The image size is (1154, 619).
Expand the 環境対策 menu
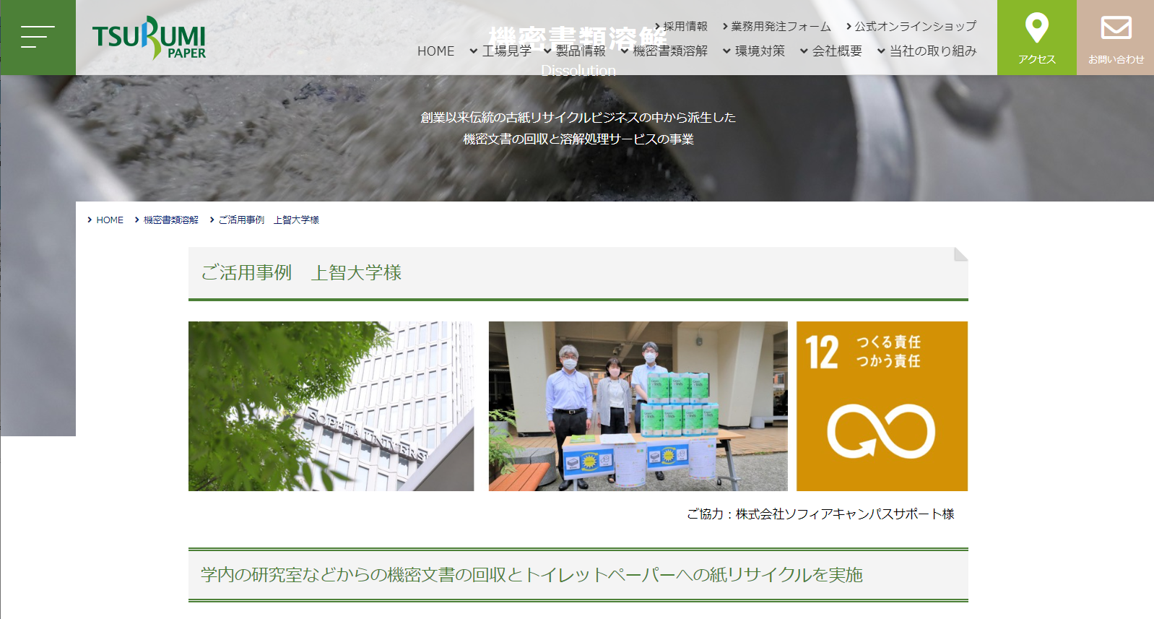[753, 51]
